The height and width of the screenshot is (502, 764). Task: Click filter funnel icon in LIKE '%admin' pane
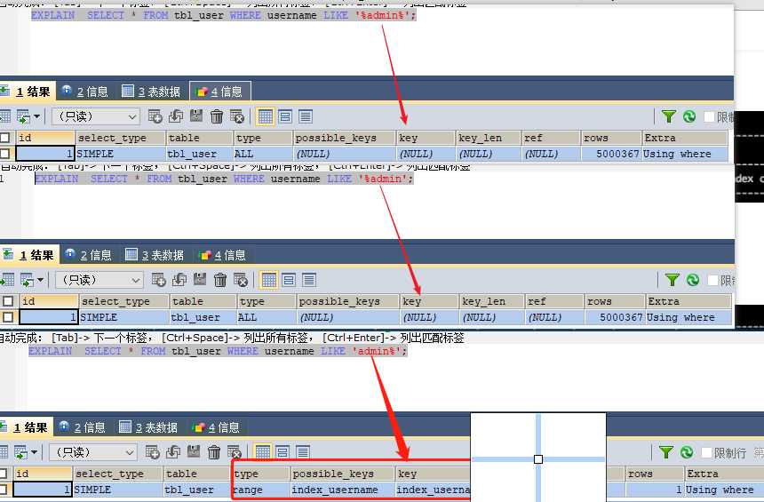coord(672,280)
